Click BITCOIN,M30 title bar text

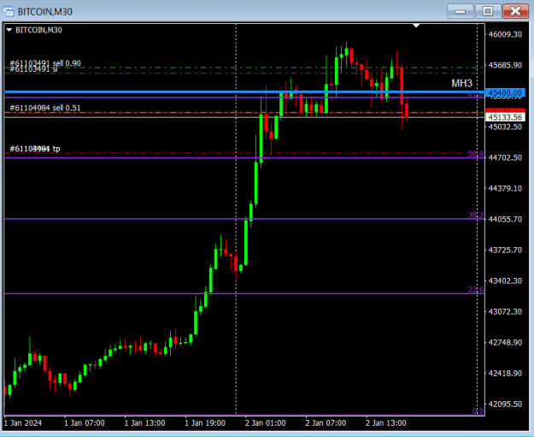tap(45, 12)
